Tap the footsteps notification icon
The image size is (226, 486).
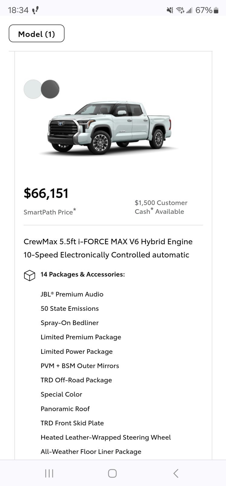(x=35, y=10)
